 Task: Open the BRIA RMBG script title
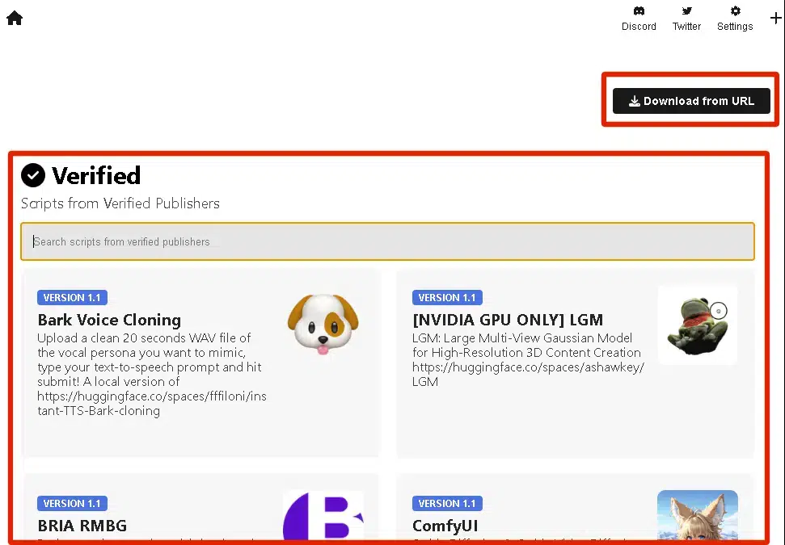tap(82, 526)
